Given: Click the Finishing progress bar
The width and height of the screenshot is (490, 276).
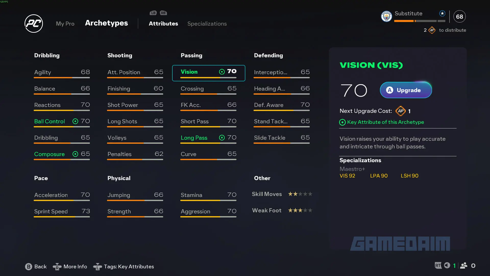Looking at the screenshot, I should point(135,94).
